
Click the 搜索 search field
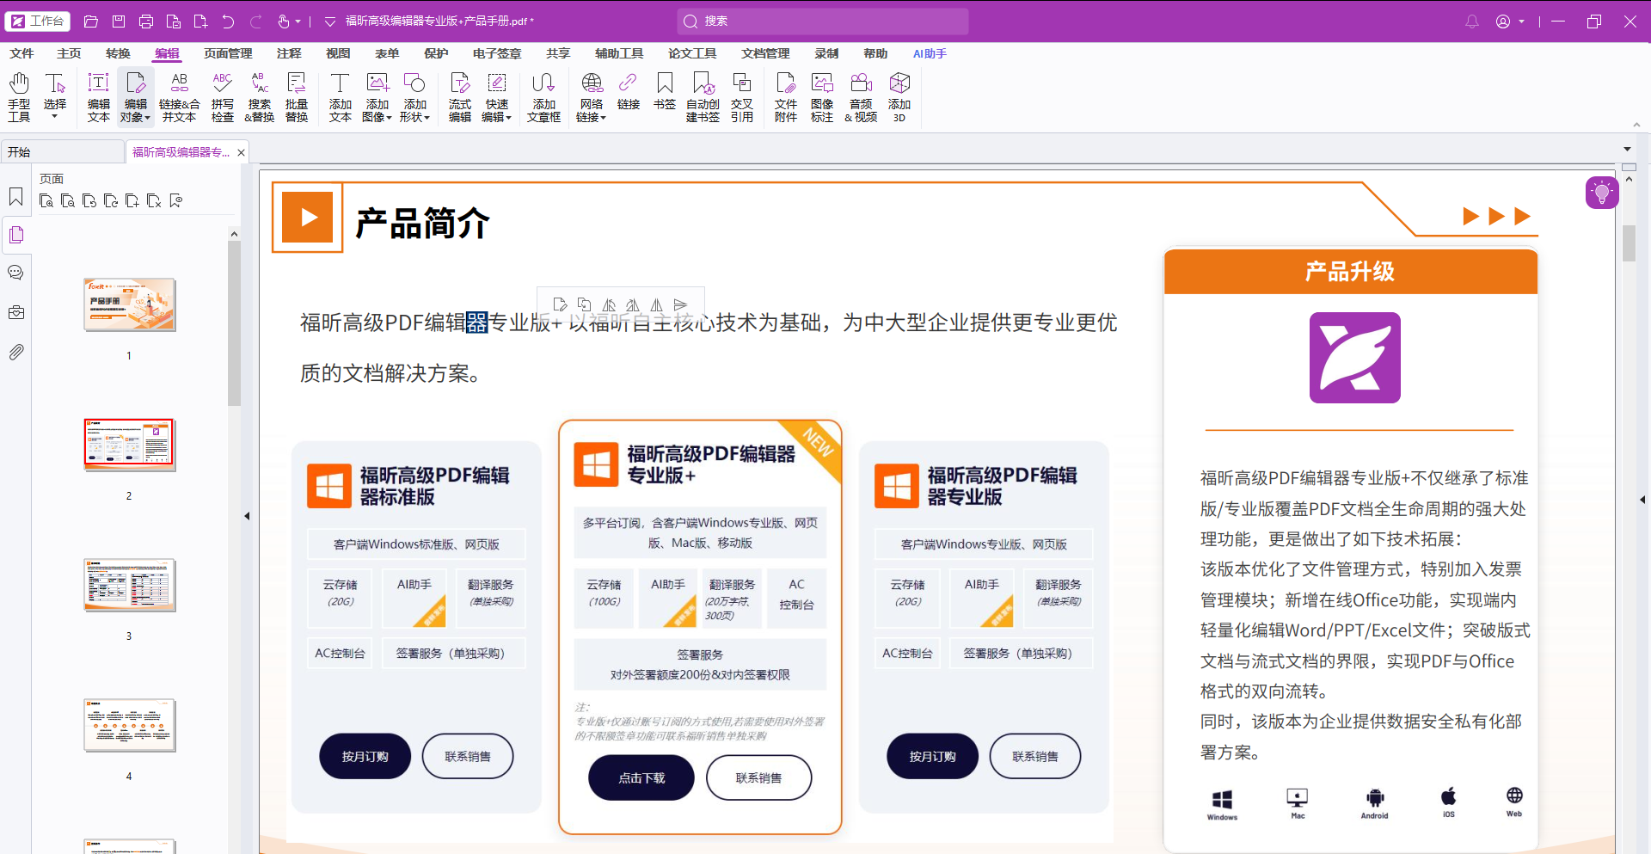[823, 22]
